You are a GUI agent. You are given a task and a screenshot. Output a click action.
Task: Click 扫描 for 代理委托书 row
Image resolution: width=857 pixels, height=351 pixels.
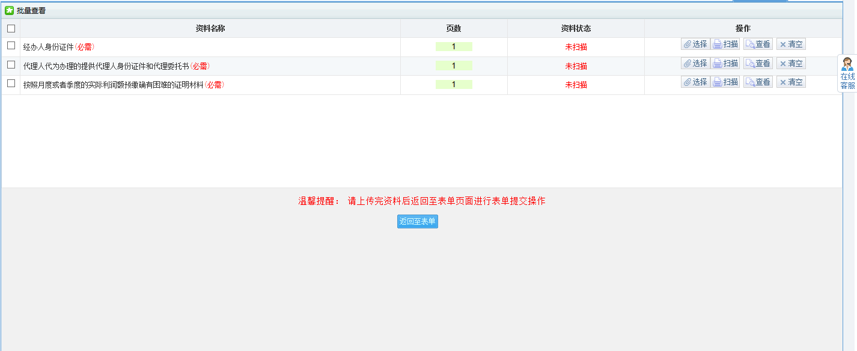click(x=725, y=64)
